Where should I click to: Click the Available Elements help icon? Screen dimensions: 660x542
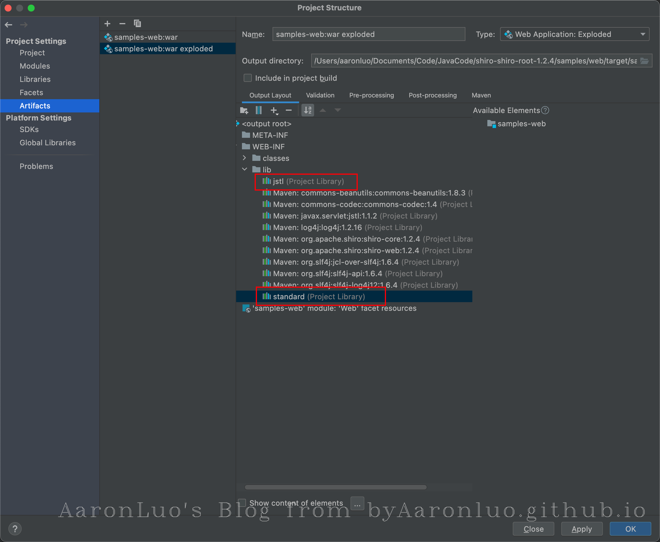(545, 110)
